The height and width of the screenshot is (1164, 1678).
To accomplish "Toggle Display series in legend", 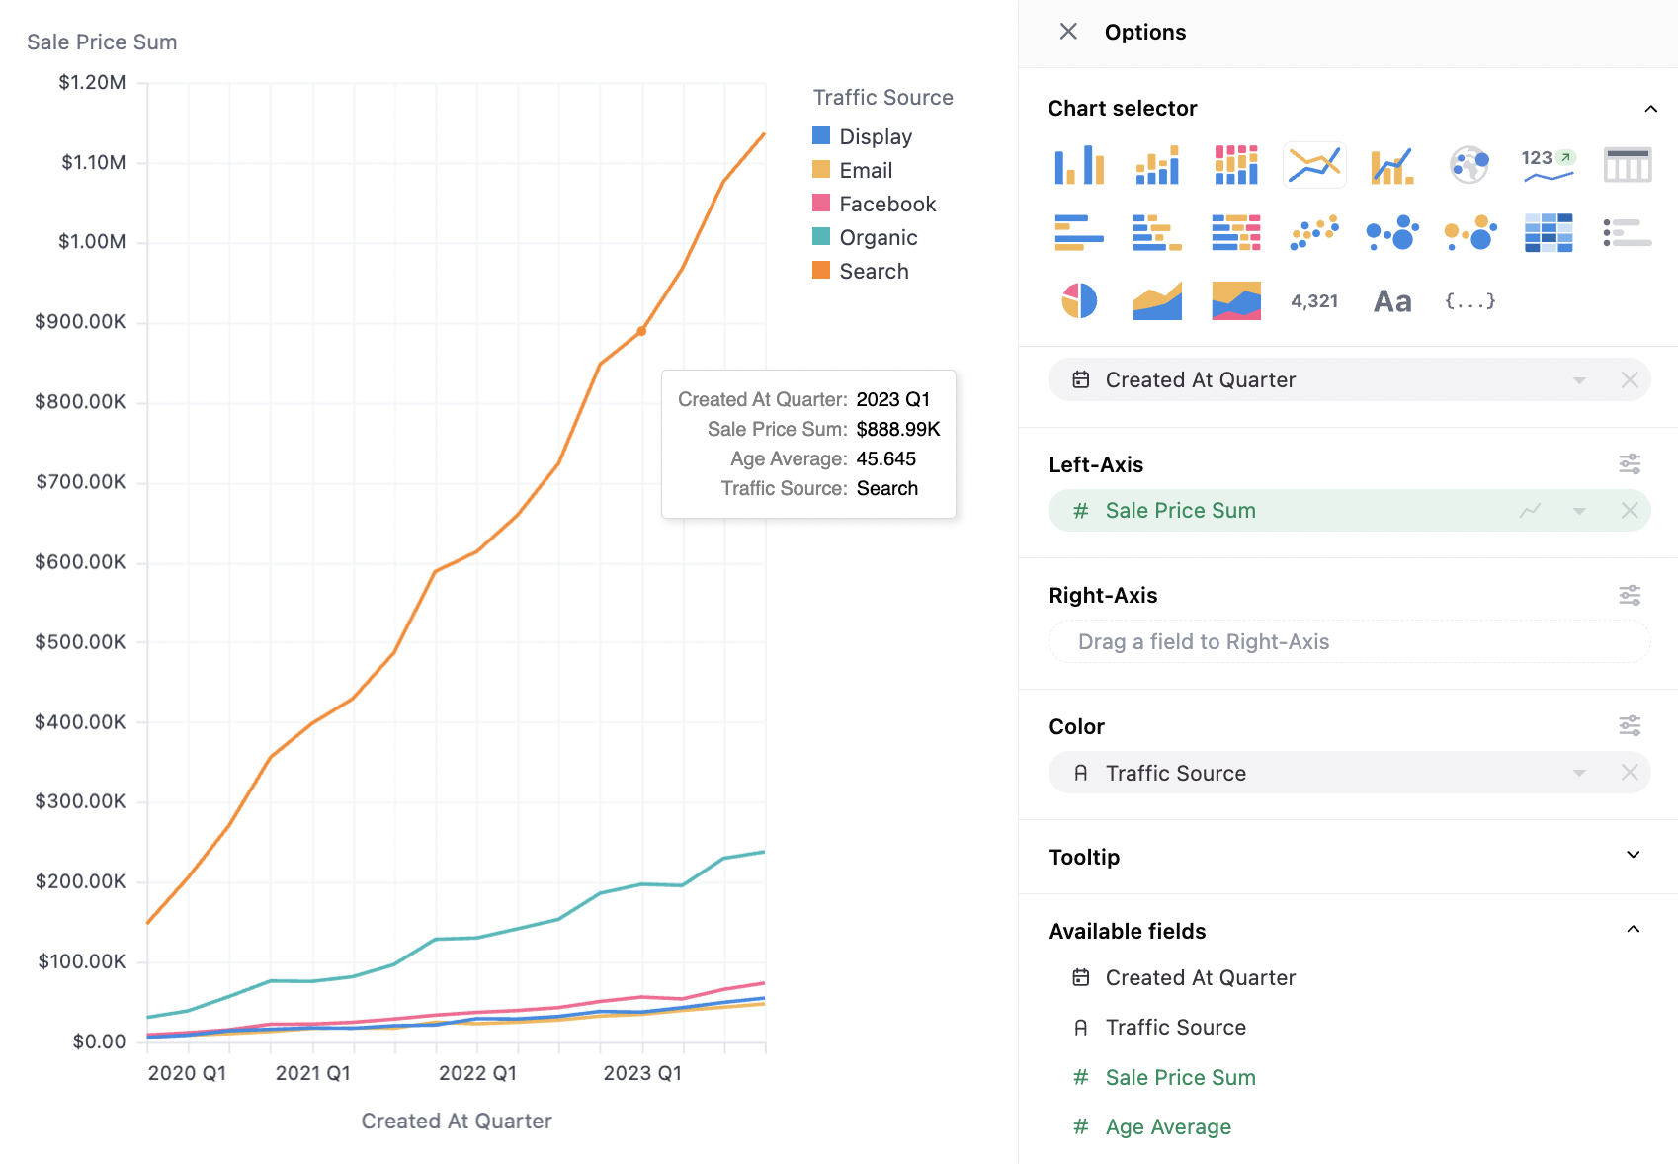I will [875, 136].
